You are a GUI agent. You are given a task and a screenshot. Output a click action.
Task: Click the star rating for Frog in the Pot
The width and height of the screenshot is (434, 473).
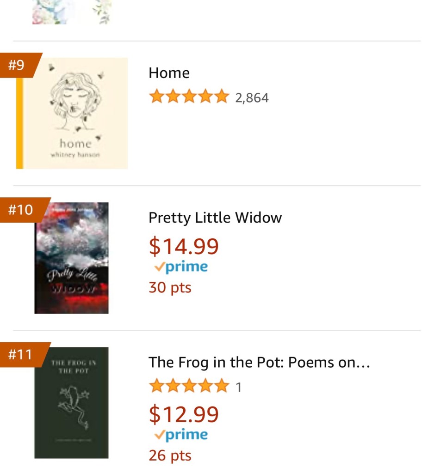point(189,386)
